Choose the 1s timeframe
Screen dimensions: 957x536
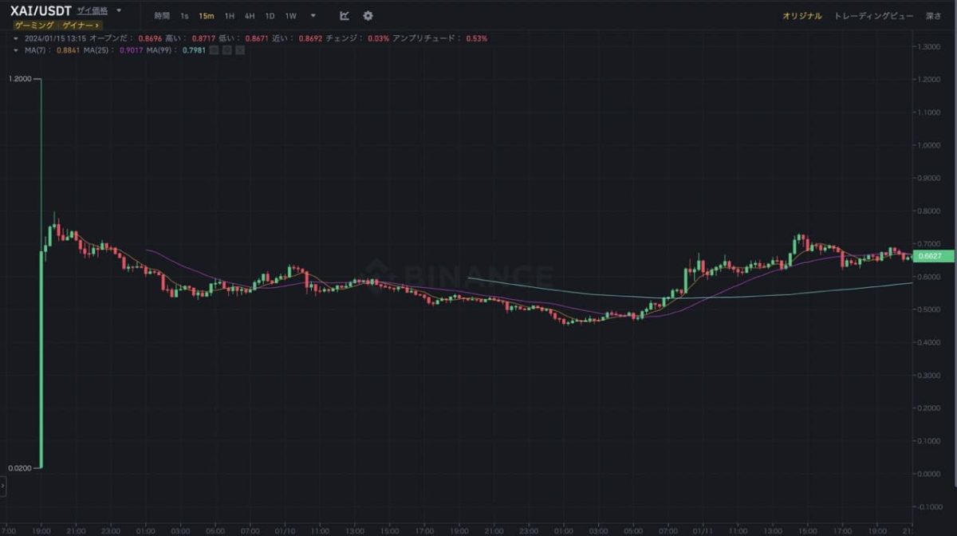(x=184, y=16)
